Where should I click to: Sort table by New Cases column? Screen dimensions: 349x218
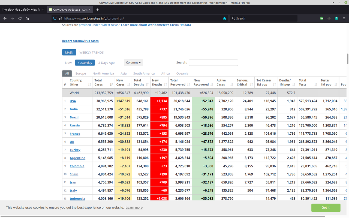coord(123,82)
